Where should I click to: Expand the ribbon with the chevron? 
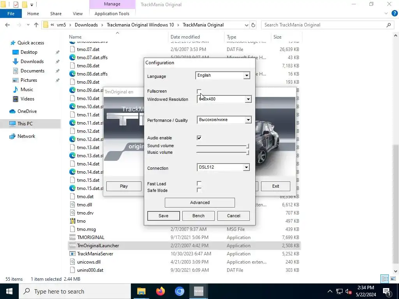pyautogui.click(x=386, y=14)
